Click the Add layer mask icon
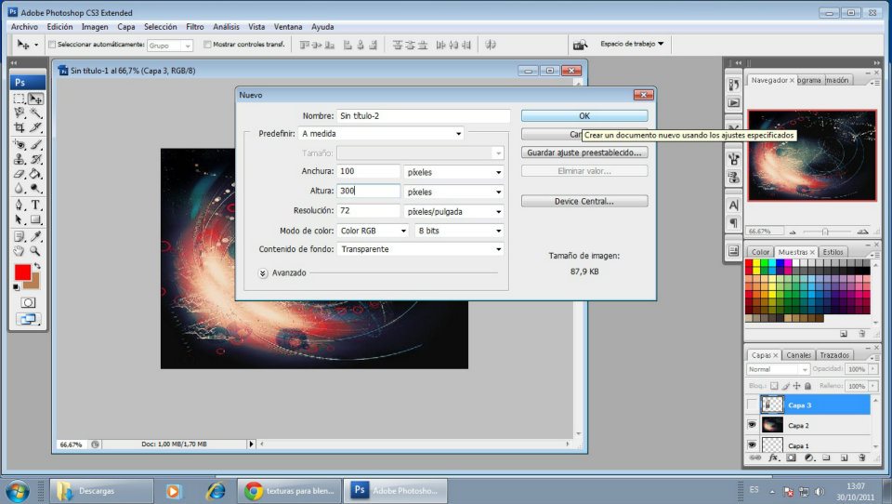The height and width of the screenshot is (504, 892). coord(791,458)
